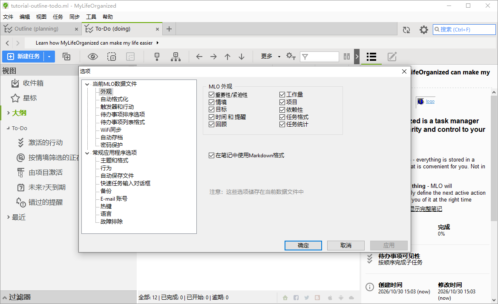Click the edit note pencil icon
The width and height of the screenshot is (498, 304).
(392, 57)
